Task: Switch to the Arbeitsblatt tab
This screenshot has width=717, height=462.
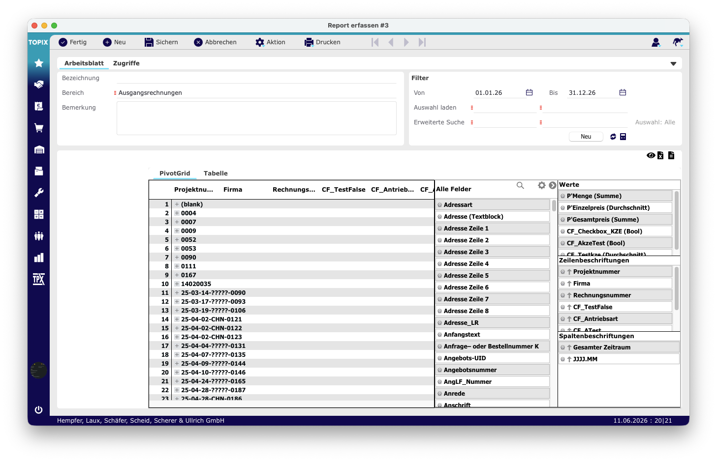Action: tap(84, 63)
